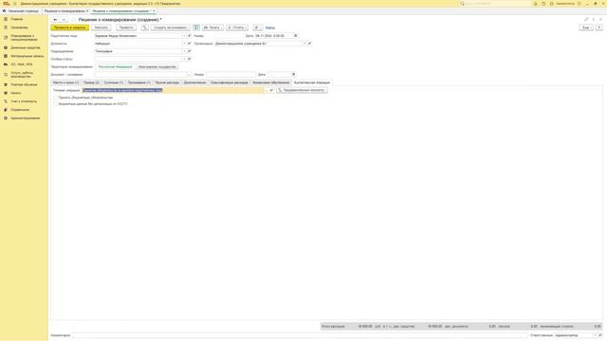Click into the Комментарий input field
Viewport: 607px width, 341px height.
(x=300, y=335)
